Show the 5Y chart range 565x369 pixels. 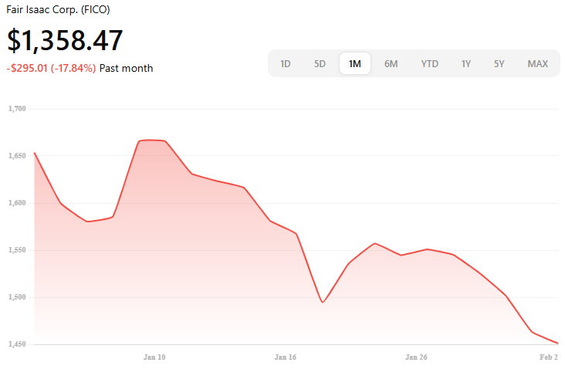coord(499,64)
